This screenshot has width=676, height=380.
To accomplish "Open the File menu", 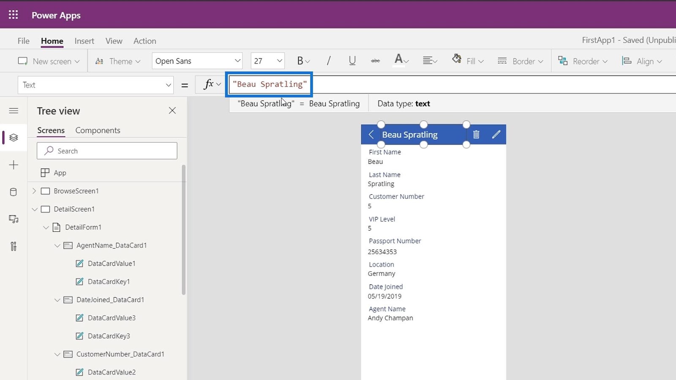I will 24,41.
